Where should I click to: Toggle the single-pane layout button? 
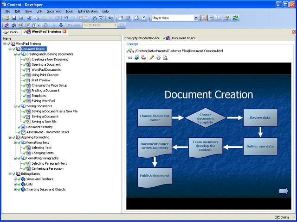point(204,18)
